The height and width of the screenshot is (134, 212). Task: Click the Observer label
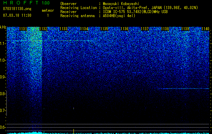click(68, 4)
